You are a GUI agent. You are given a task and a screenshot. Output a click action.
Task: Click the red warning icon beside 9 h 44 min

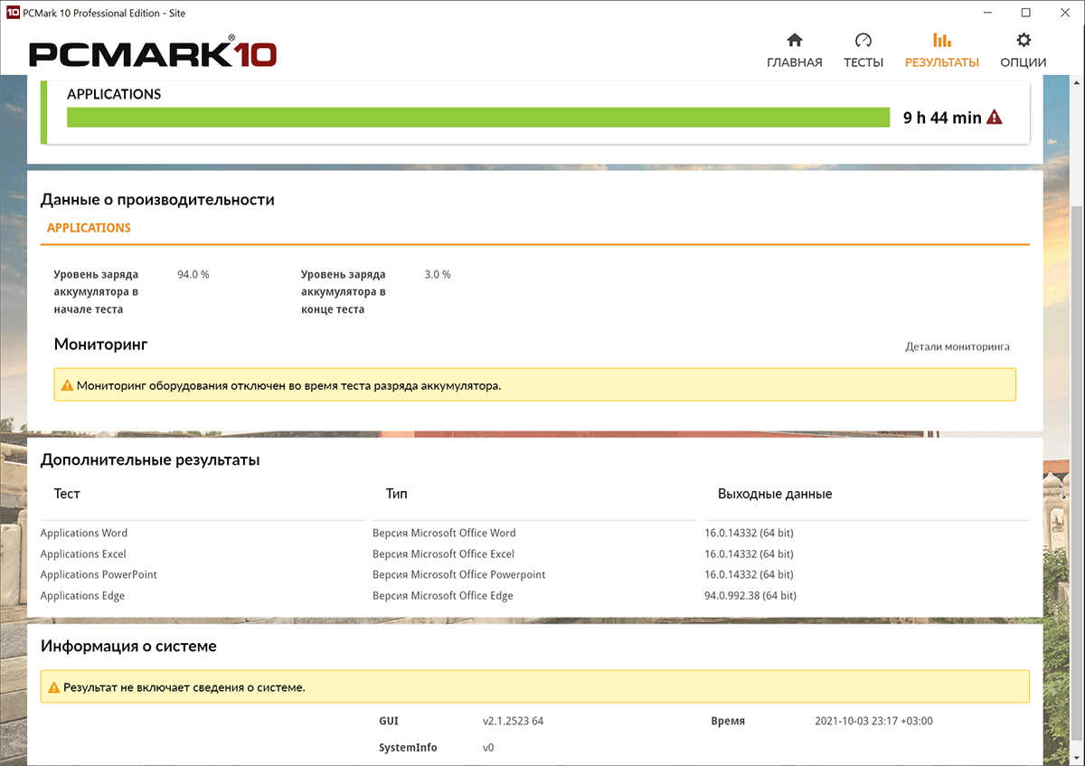995,117
